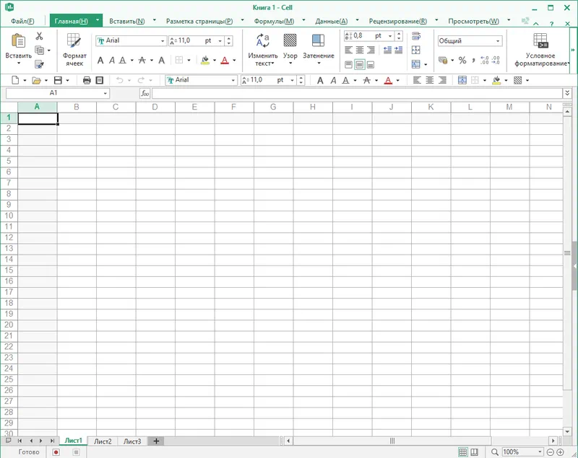This screenshot has width=578, height=458.
Task: Click the Изменить текст icon
Action: point(263,49)
